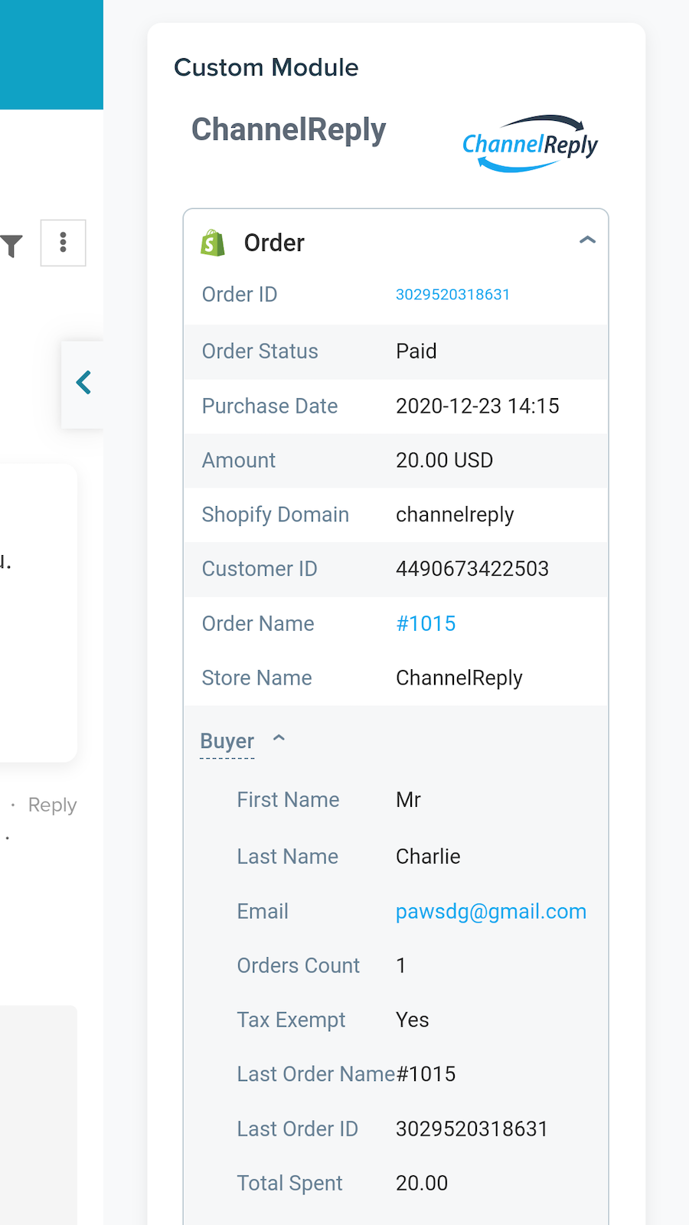
Task: Open the three-dot more options menu
Action: [63, 243]
